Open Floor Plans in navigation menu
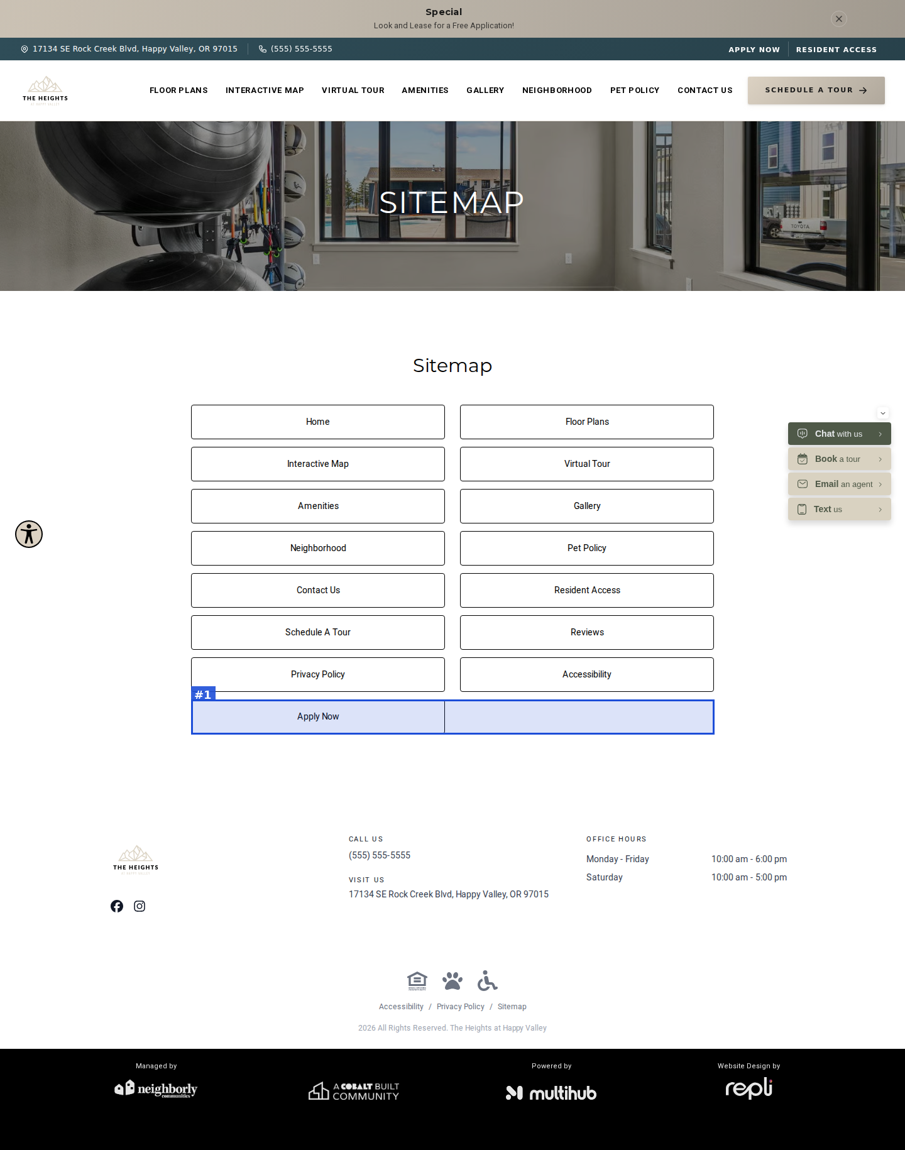Image resolution: width=905 pixels, height=1150 pixels. point(178,90)
